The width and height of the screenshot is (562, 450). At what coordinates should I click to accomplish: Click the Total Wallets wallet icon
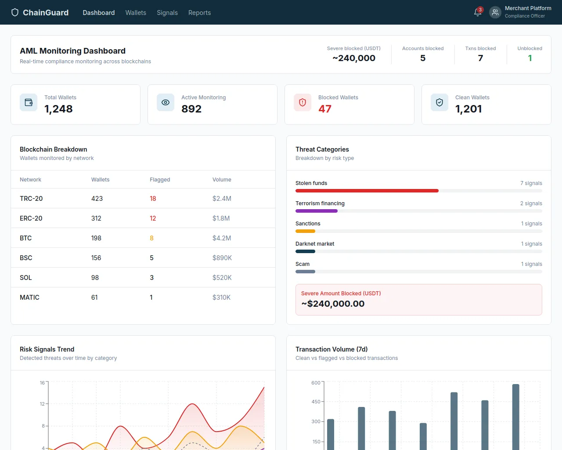[x=29, y=102]
